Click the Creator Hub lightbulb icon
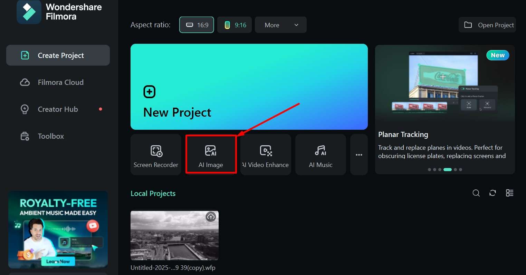Image resolution: width=526 pixels, height=275 pixels. pos(25,109)
